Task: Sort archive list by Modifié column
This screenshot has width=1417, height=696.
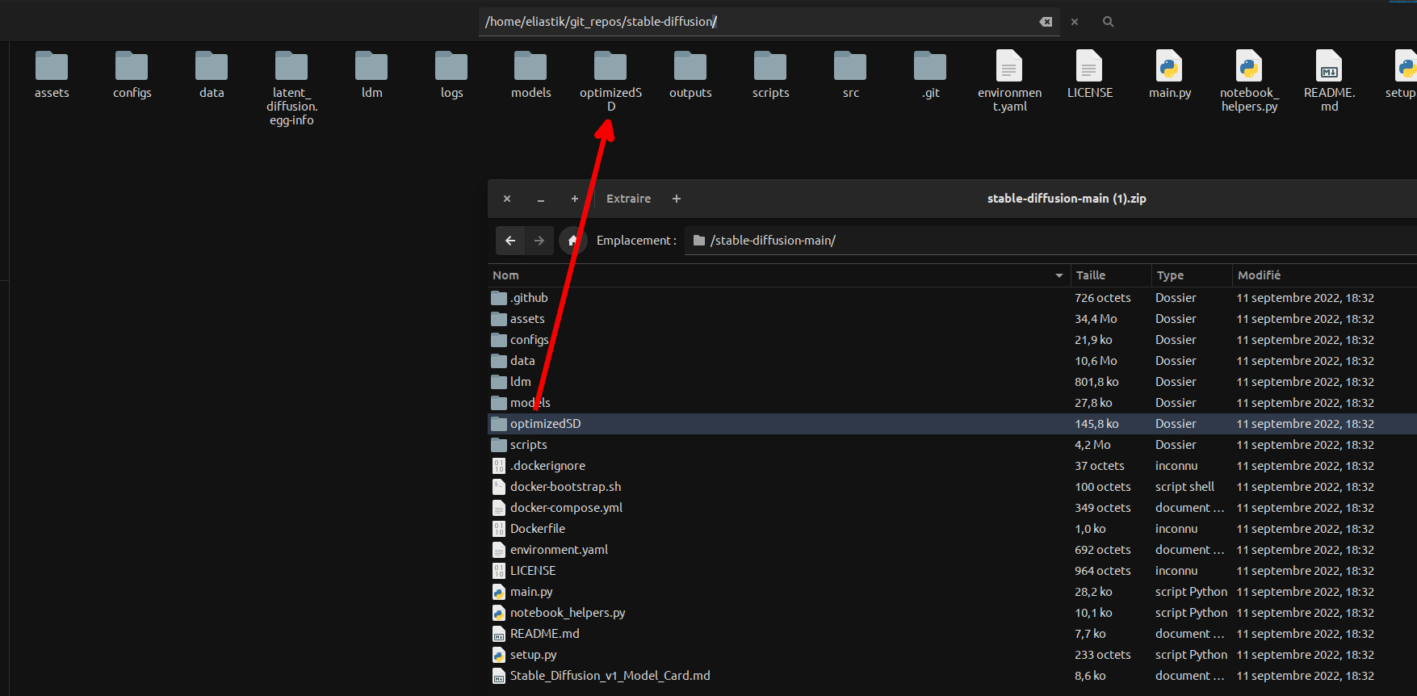Action: (1324, 275)
